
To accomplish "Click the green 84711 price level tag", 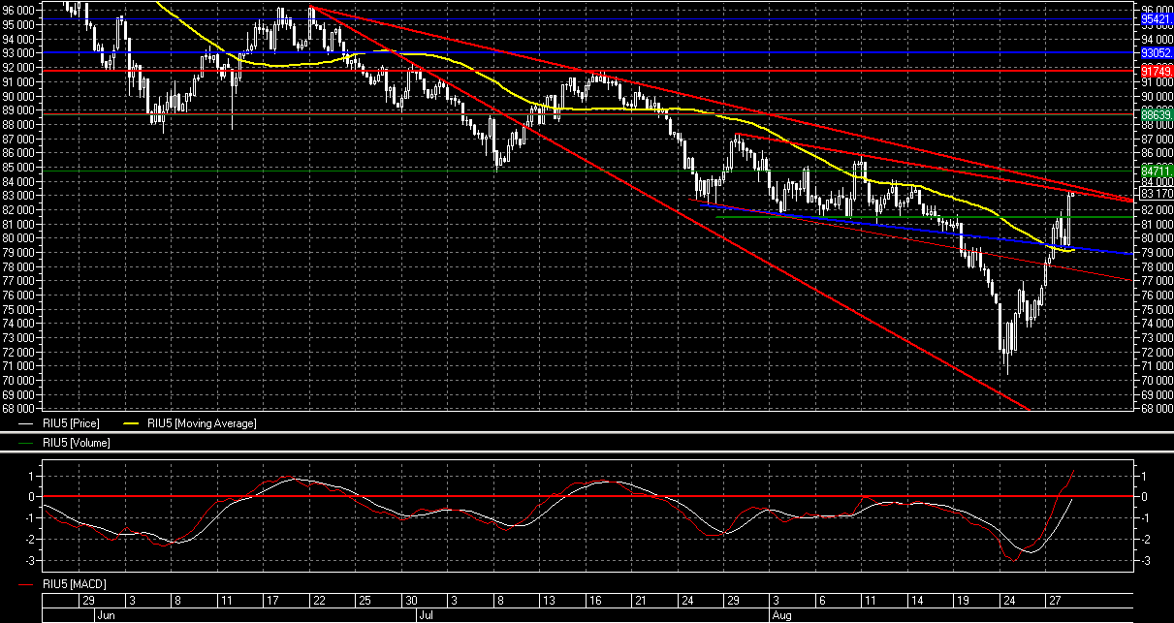I will 1156,171.
